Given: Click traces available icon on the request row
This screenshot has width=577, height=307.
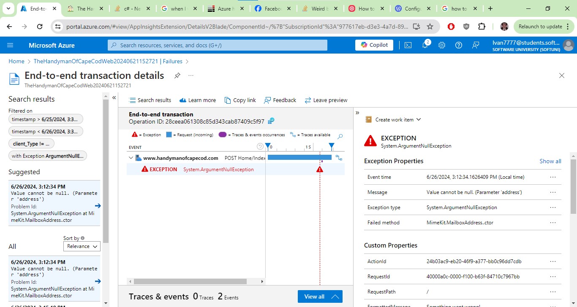Looking at the screenshot, I should tap(339, 158).
